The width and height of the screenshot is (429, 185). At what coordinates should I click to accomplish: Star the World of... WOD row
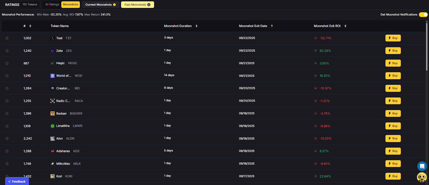point(7,76)
